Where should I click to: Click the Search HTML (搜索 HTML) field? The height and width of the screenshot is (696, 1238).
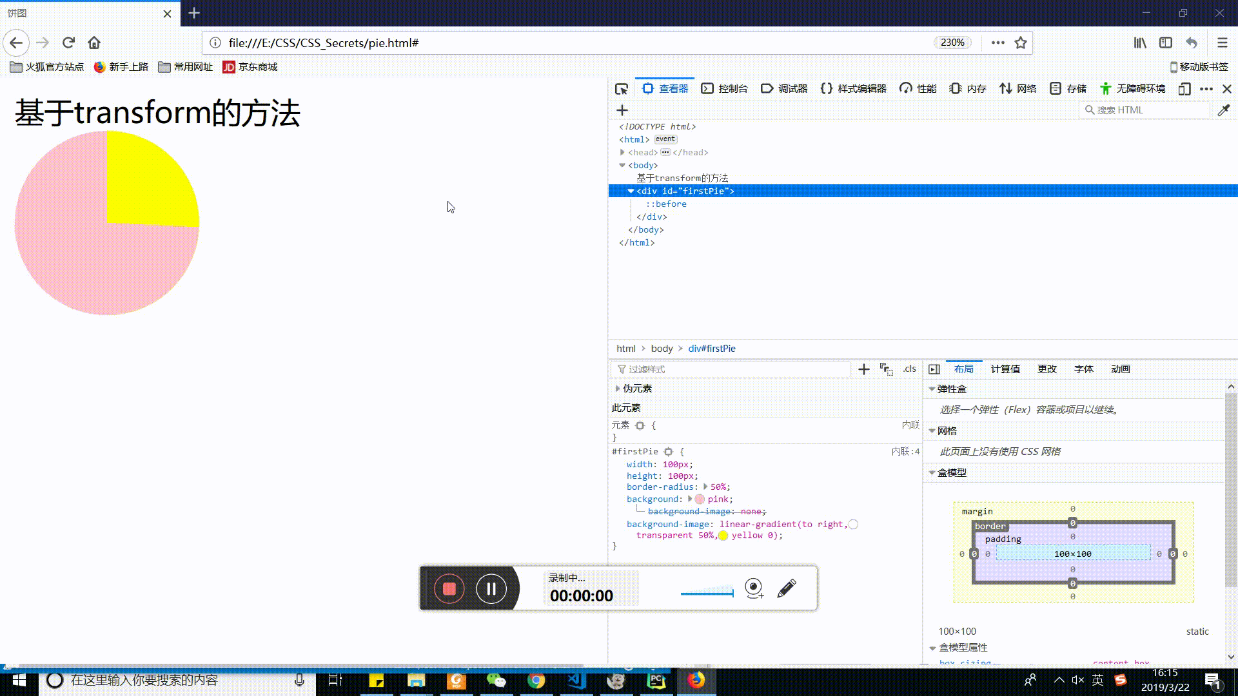(1145, 110)
